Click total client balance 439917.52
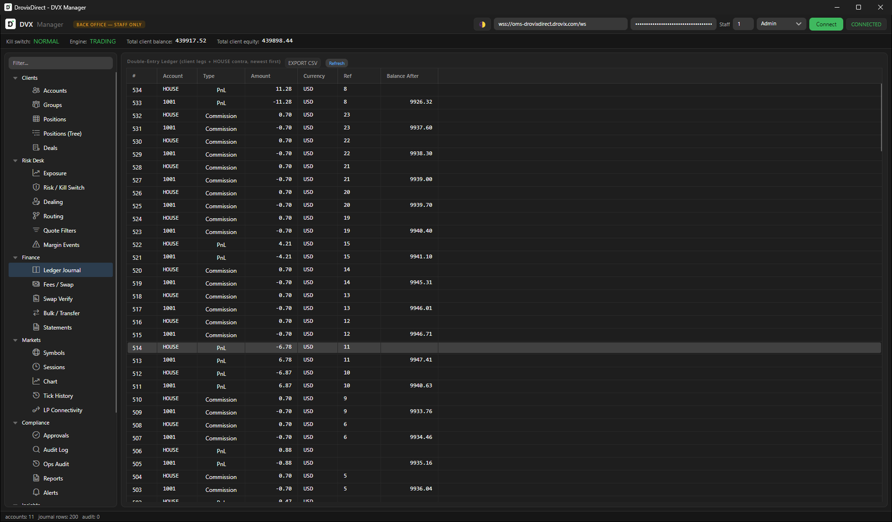892x522 pixels. pyautogui.click(x=191, y=41)
